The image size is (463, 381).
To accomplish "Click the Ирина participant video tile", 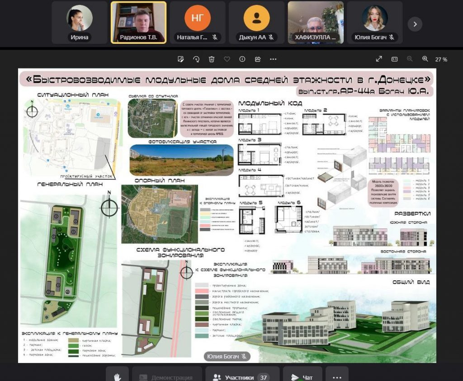I will point(80,22).
